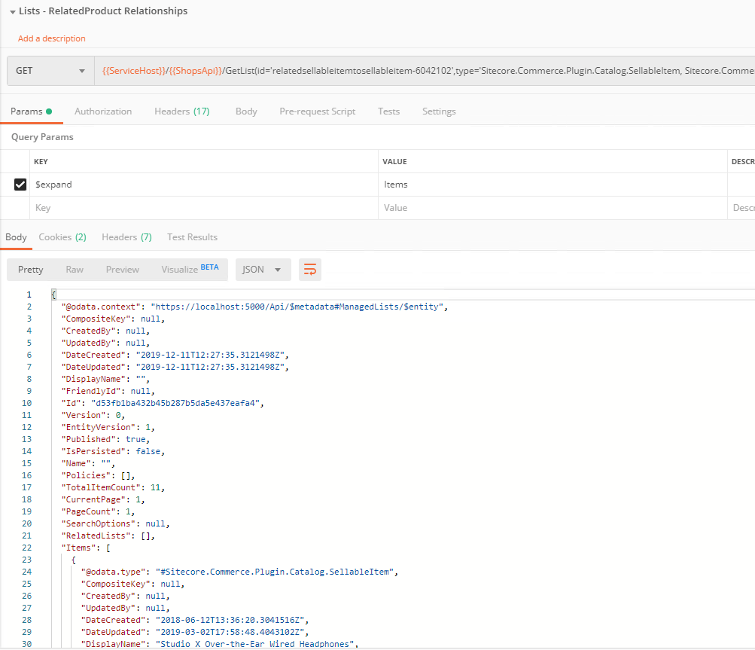Click the Add a description link
Viewport: 755px width, 650px height.
point(51,38)
